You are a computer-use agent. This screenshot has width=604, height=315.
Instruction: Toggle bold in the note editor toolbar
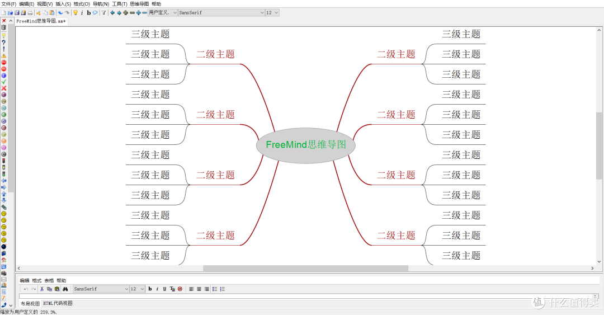(x=150, y=289)
